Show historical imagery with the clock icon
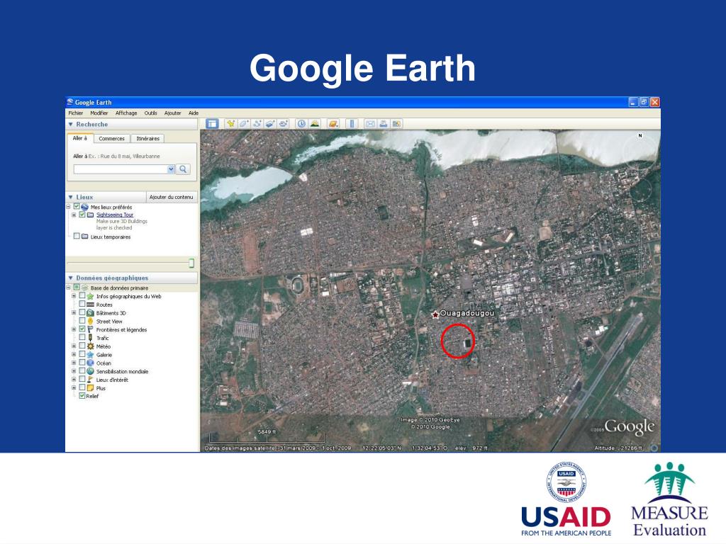 click(301, 123)
